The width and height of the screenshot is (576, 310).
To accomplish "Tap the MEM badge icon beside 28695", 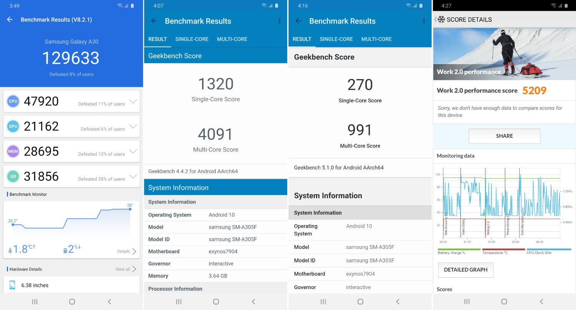I will click(x=13, y=151).
